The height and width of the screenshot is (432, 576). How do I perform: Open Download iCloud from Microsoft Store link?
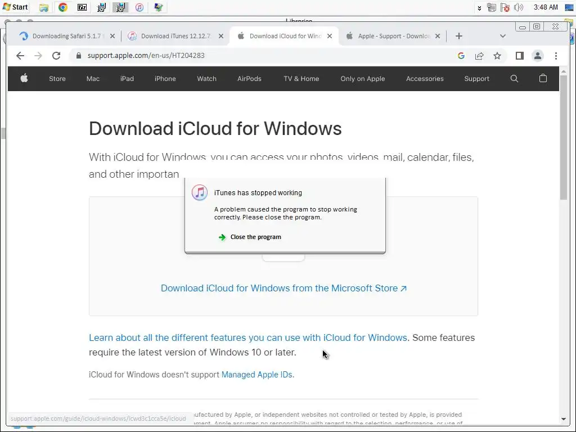point(283,289)
